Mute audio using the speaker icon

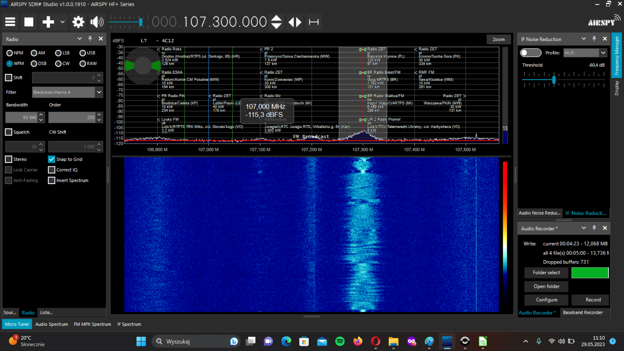[x=97, y=22]
